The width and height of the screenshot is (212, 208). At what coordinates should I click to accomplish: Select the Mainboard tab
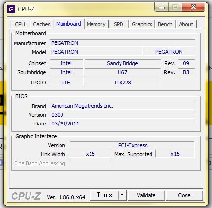coord(69,24)
